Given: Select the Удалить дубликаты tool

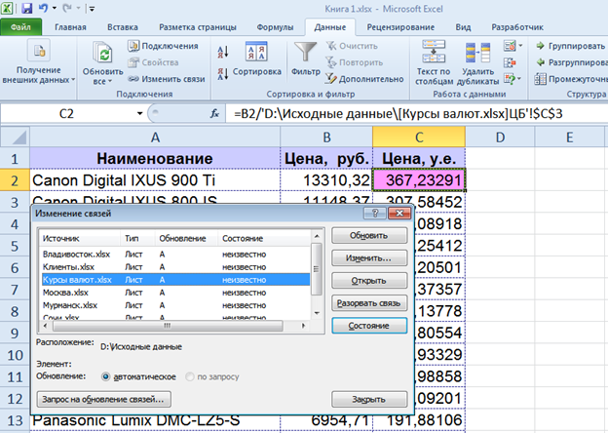Looking at the screenshot, I should pyautogui.click(x=478, y=54).
